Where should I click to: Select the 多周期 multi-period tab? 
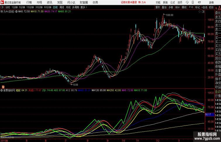point(75,7)
